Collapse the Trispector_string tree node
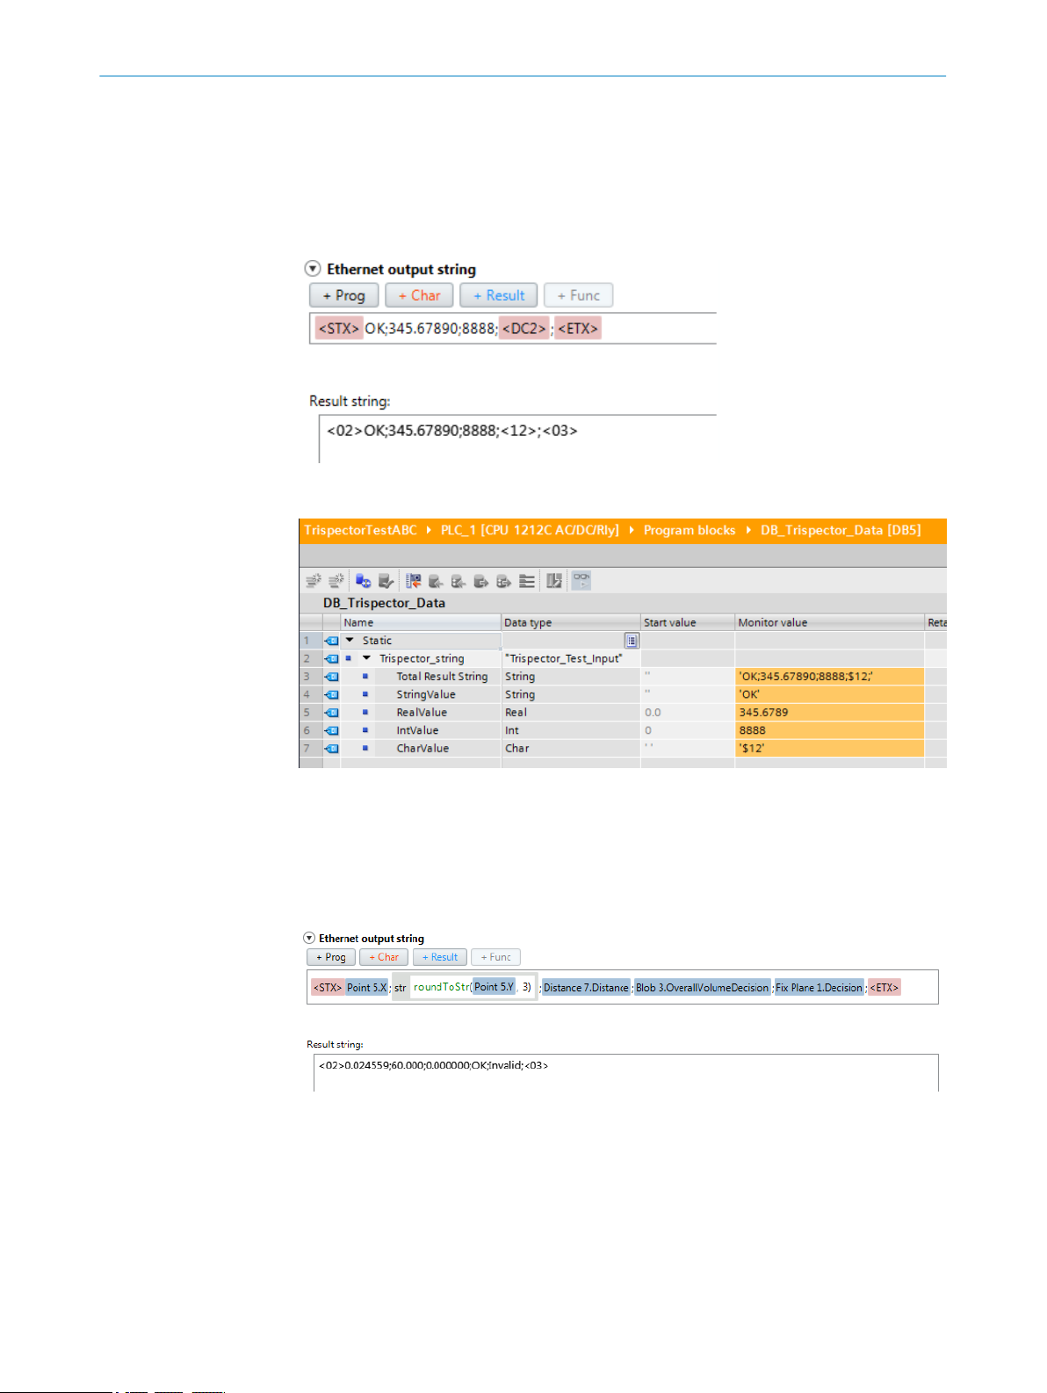Image resolution: width=1047 pixels, height=1393 pixels. click(366, 658)
